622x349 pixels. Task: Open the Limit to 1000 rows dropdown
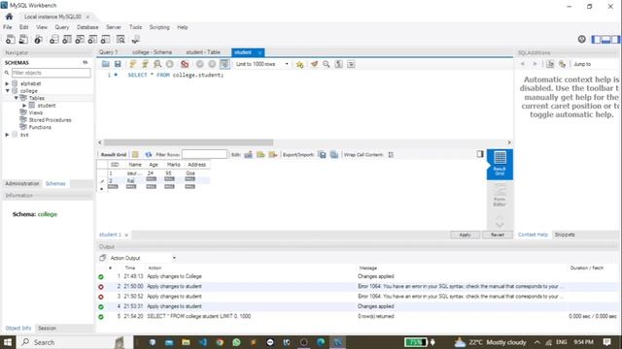[261, 64]
